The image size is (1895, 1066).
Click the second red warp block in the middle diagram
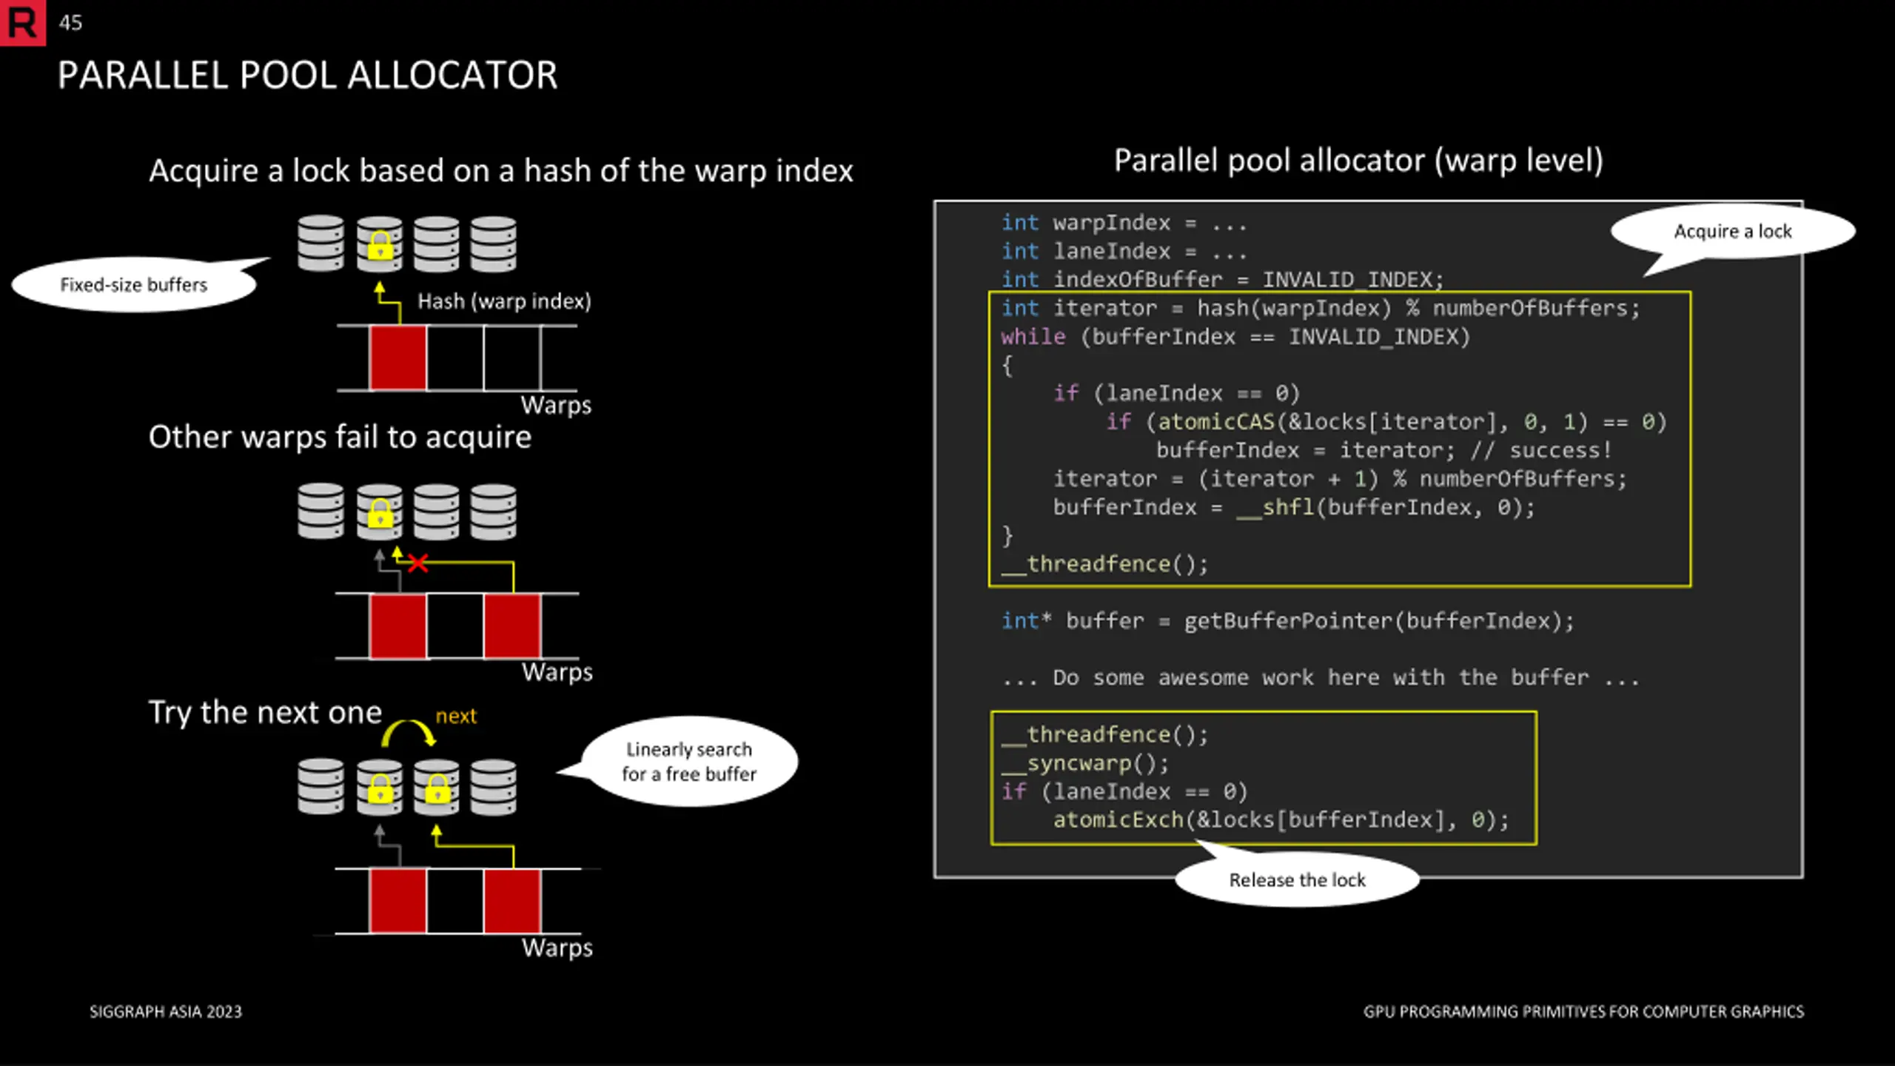coord(512,626)
